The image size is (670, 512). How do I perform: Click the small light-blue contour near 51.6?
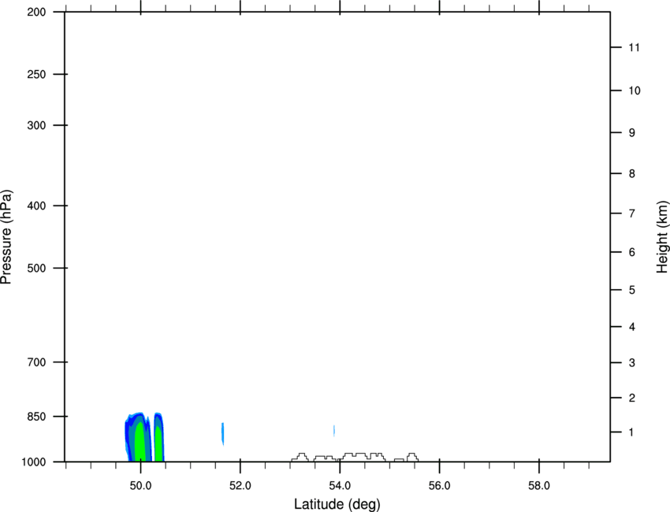pyautogui.click(x=222, y=433)
